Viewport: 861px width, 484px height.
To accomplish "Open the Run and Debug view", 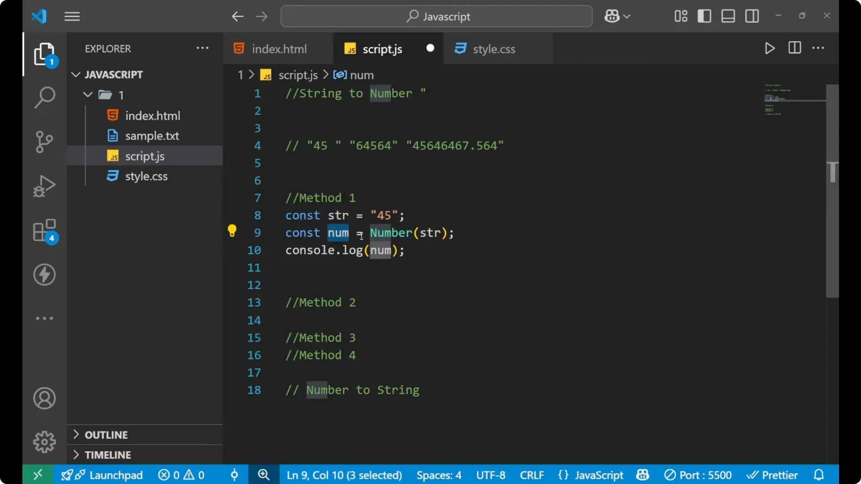I will [x=44, y=186].
